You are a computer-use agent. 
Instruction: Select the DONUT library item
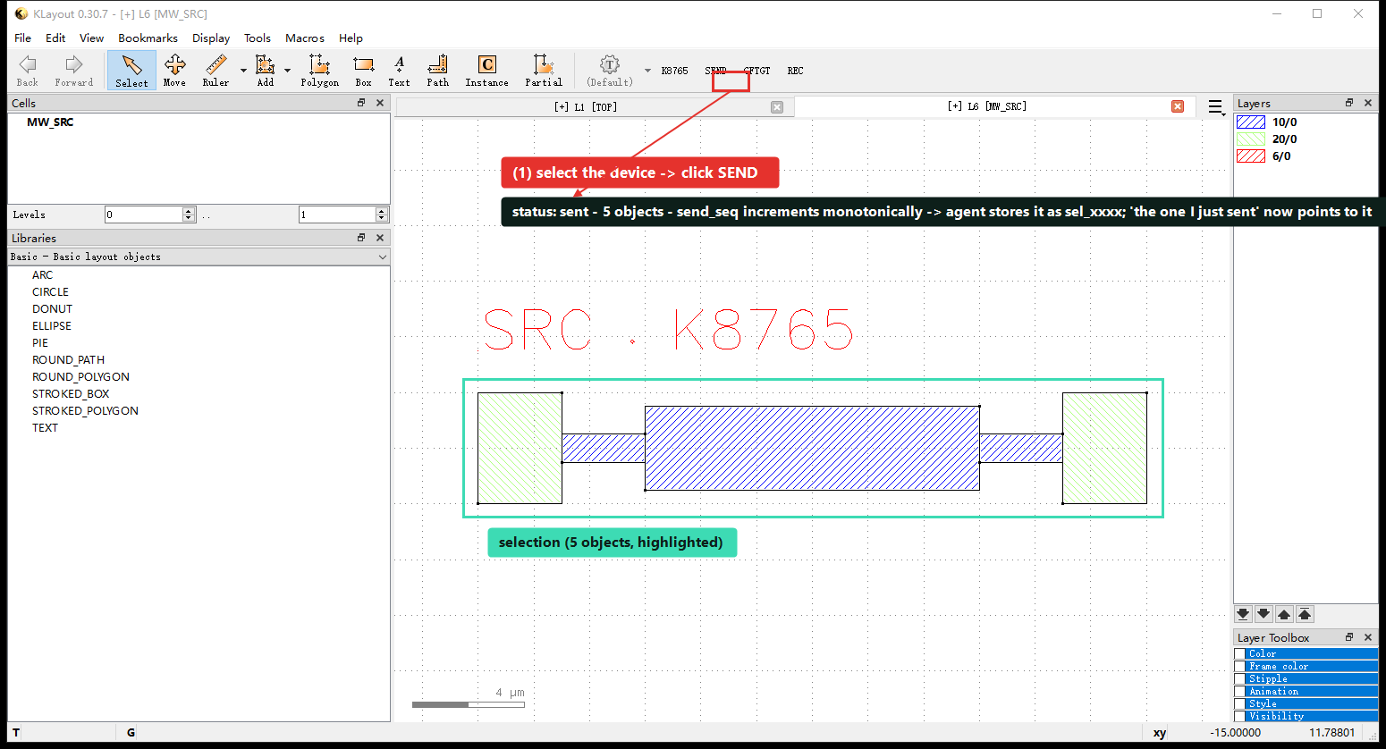[x=52, y=308]
